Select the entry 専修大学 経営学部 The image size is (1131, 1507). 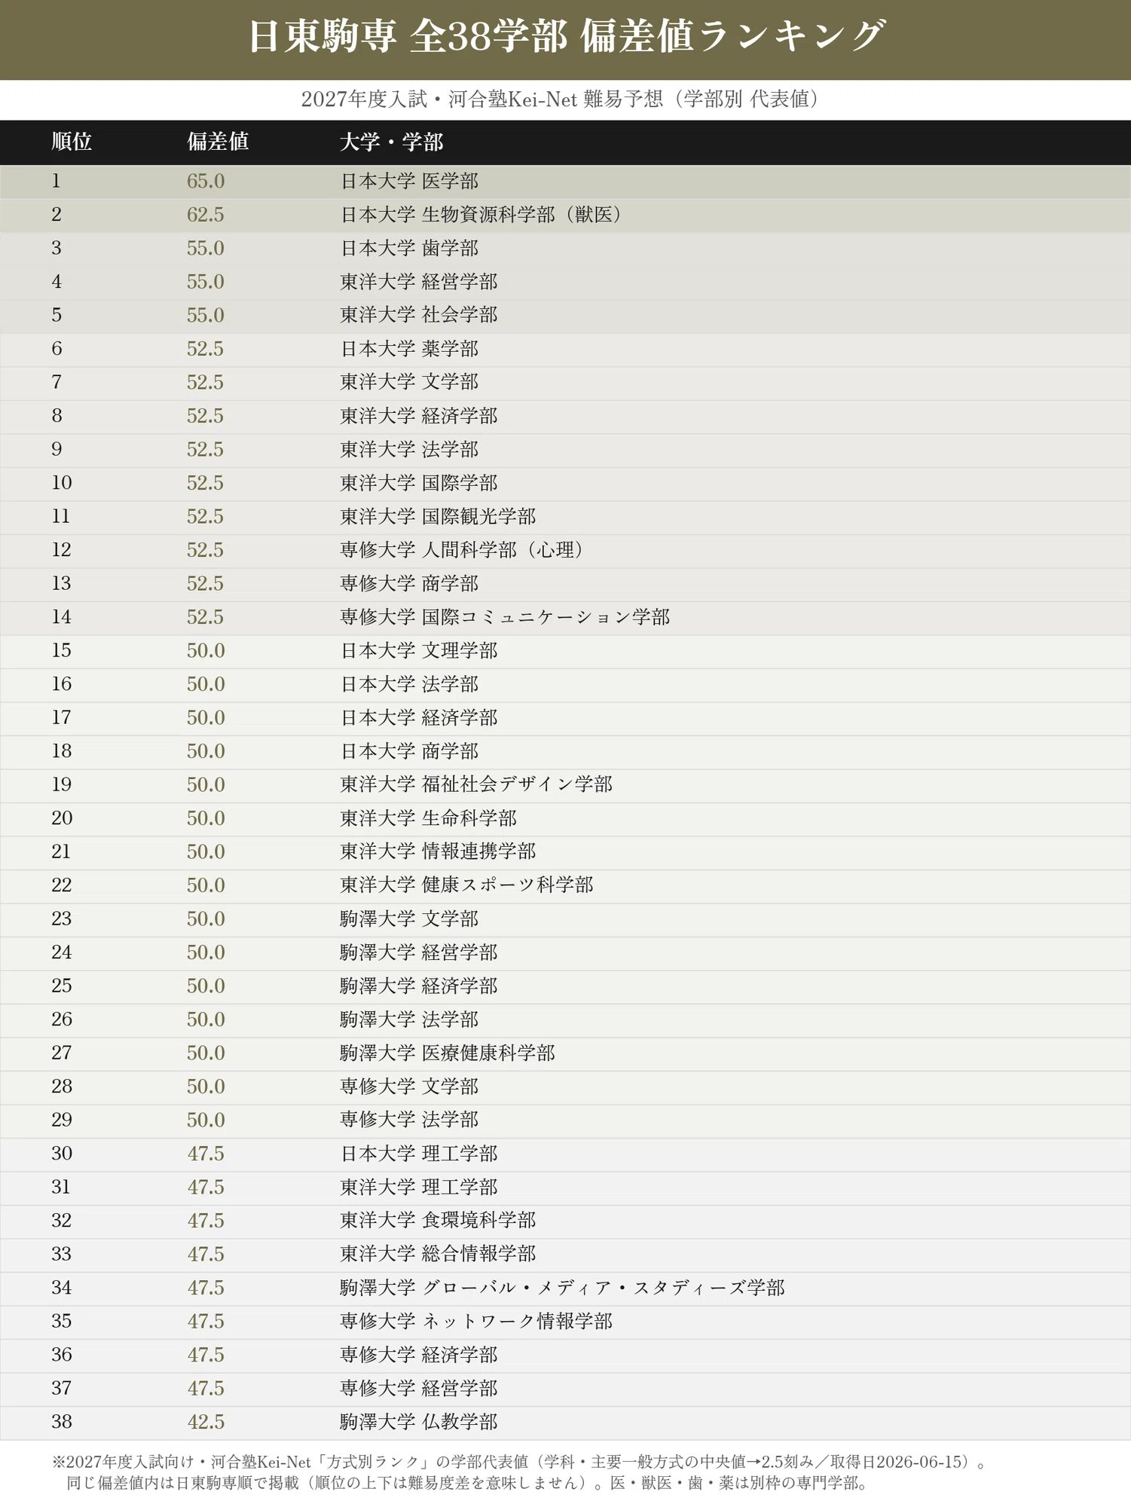[x=419, y=1388]
